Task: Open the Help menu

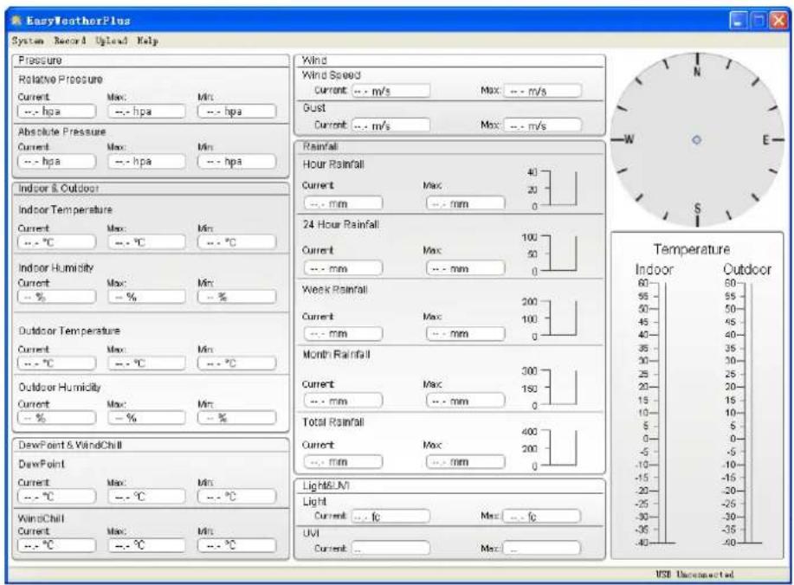Action: point(147,41)
